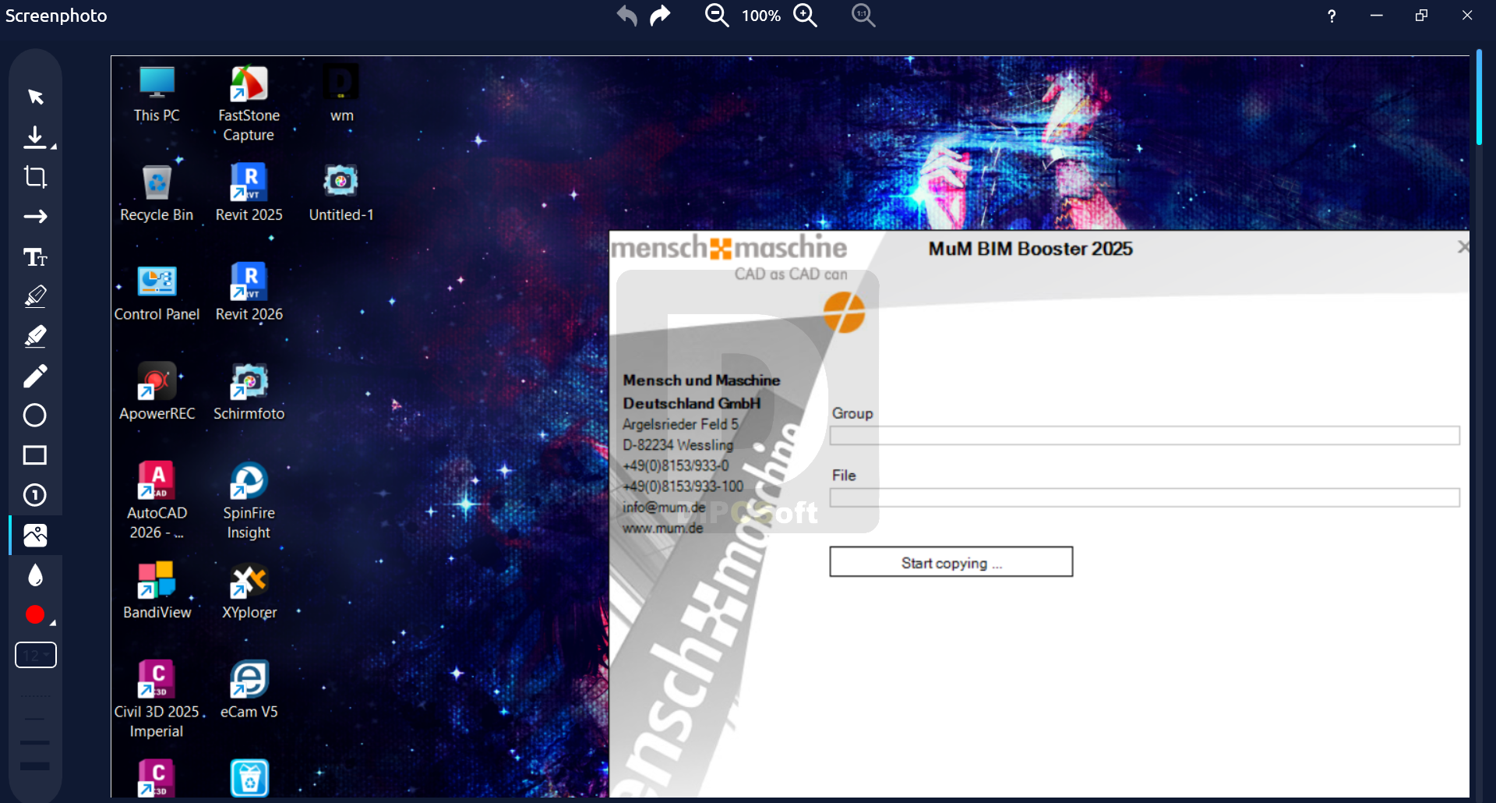Click the eCam V5 shortcut
The height and width of the screenshot is (803, 1496).
(249, 691)
